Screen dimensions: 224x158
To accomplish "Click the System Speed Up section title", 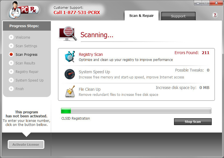I will [x=94, y=72].
